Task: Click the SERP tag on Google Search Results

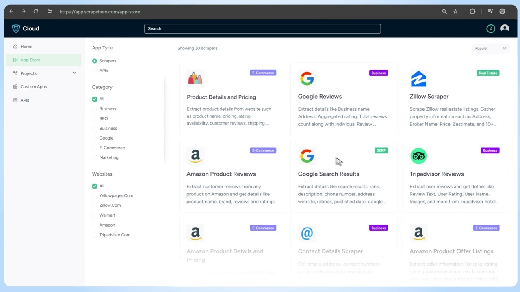Action: click(381, 150)
